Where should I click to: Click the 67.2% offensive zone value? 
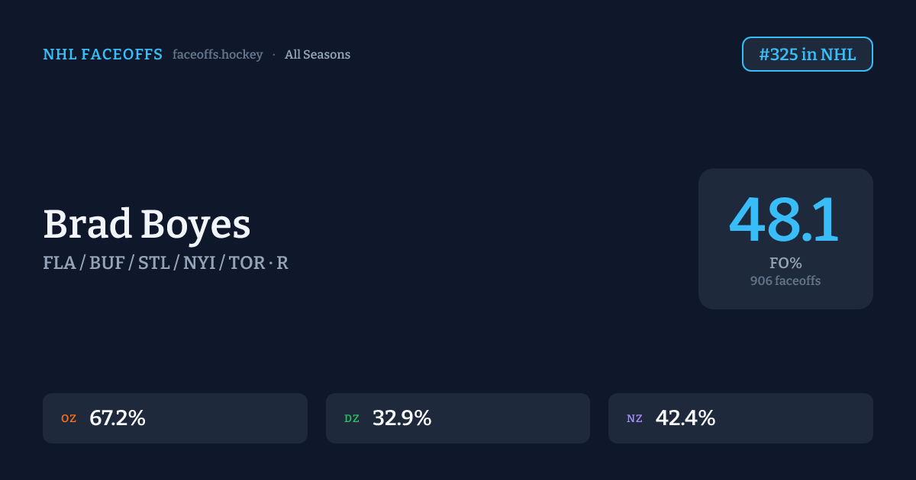118,418
